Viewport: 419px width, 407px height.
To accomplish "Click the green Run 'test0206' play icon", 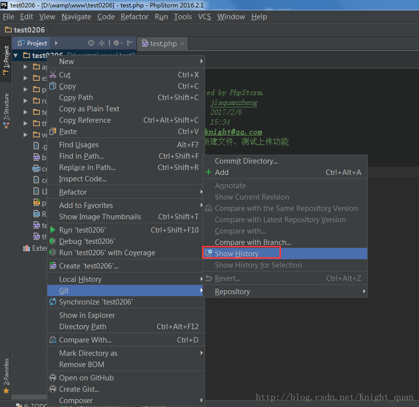I will (x=53, y=230).
